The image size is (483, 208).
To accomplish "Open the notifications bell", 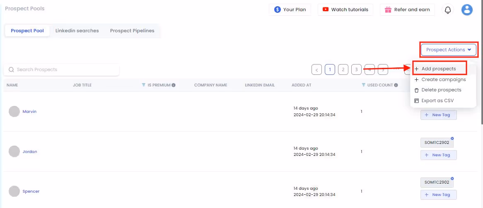I will [448, 10].
